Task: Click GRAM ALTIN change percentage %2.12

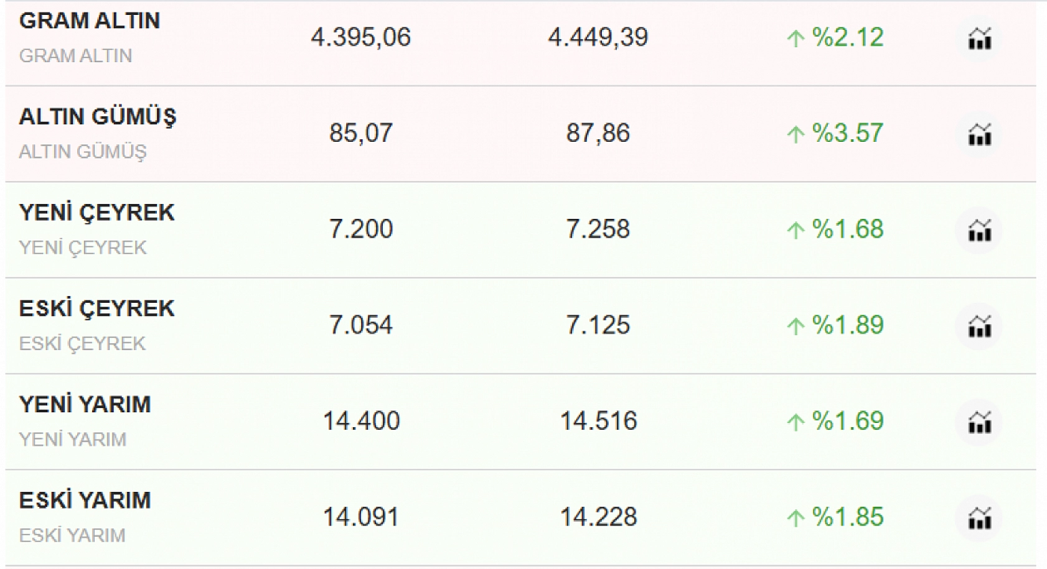Action: (835, 38)
